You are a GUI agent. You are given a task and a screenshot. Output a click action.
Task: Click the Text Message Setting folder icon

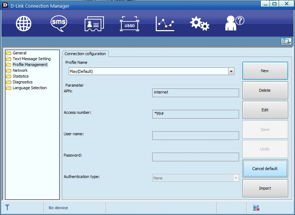pyautogui.click(x=8, y=59)
